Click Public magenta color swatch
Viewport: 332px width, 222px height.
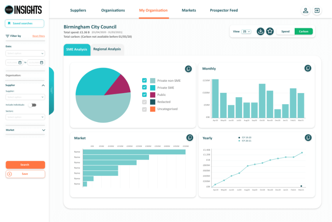click(x=153, y=95)
